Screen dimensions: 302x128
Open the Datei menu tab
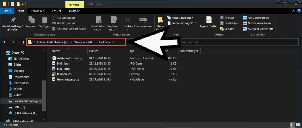point(7,11)
